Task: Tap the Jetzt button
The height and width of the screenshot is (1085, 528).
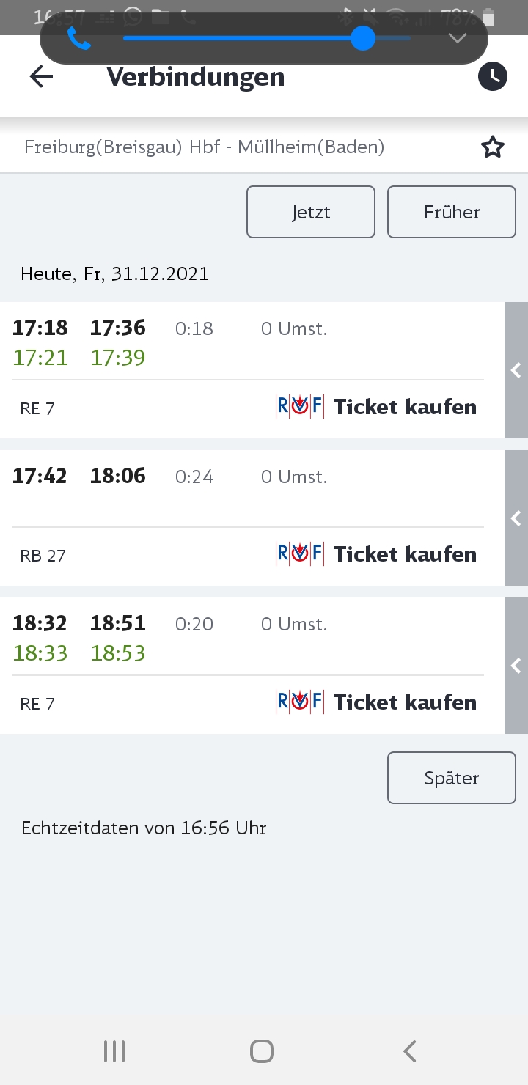Action: click(311, 212)
